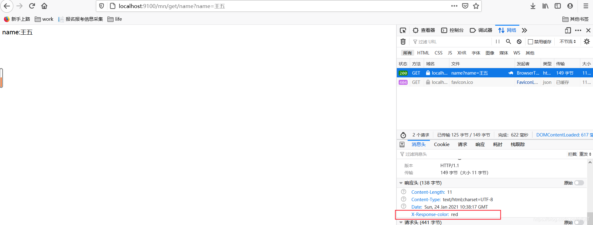Open tracking protection shield icon

[102, 6]
